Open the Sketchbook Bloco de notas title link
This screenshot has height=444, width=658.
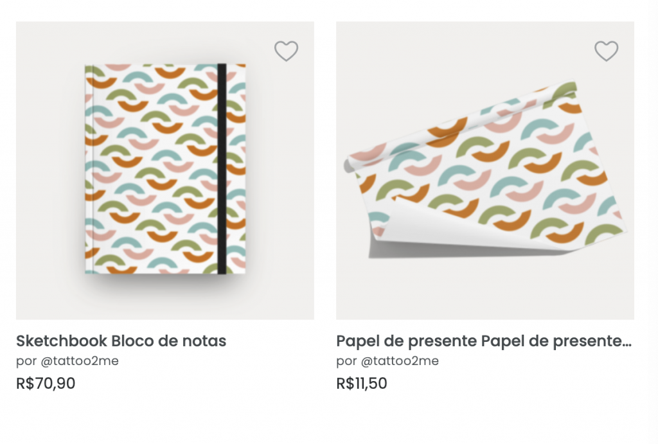(x=121, y=341)
